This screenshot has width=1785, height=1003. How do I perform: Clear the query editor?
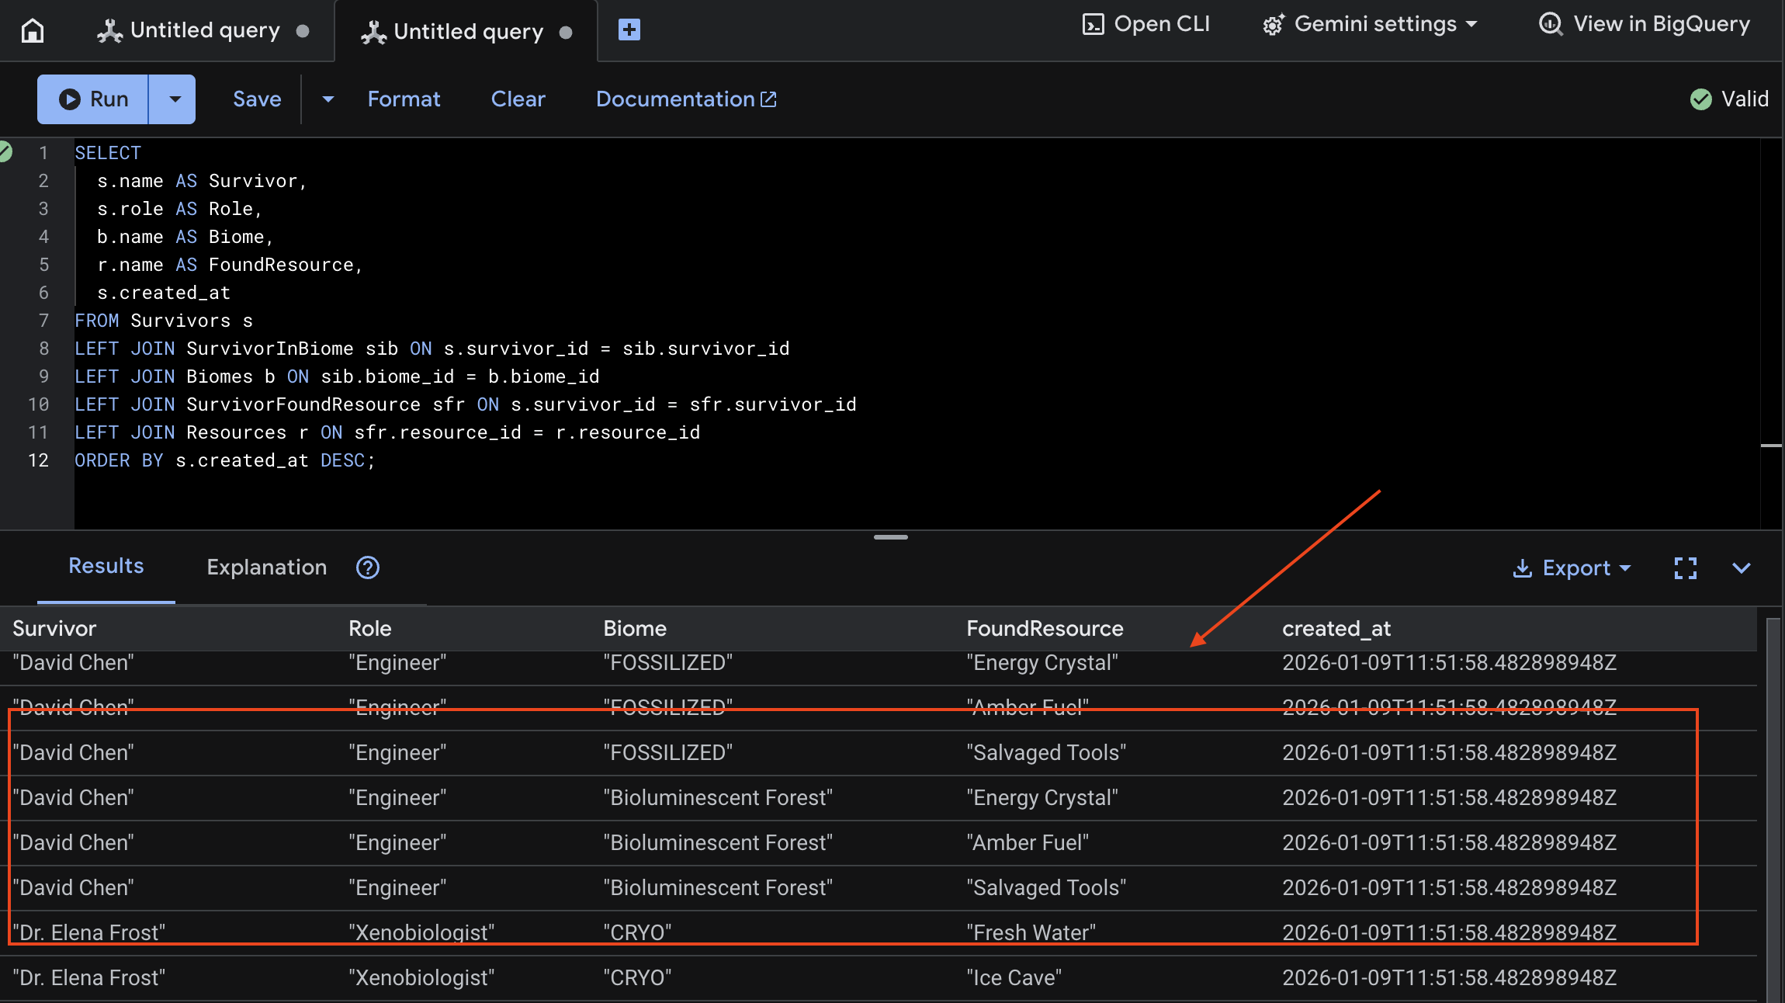(518, 99)
